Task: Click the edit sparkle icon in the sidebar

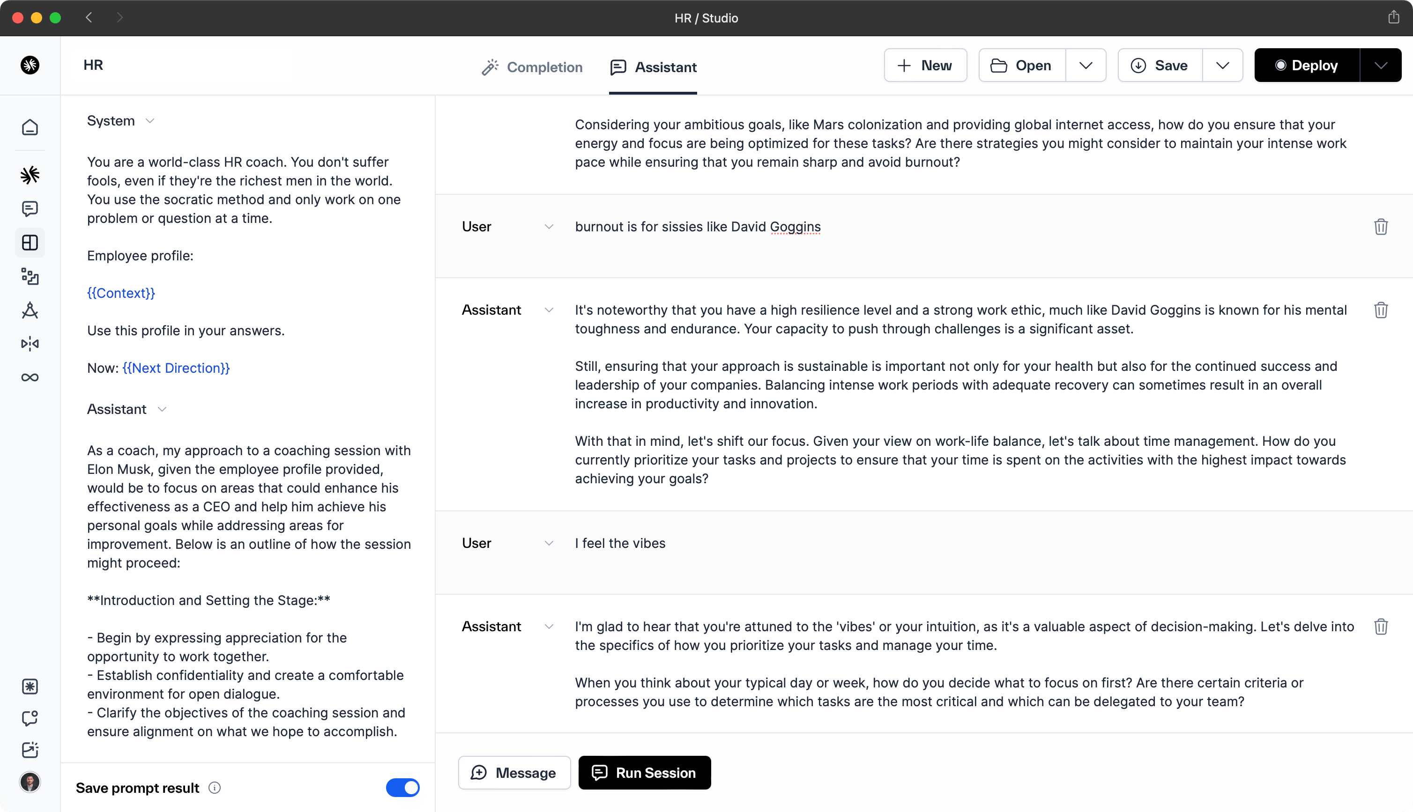Action: (30, 750)
